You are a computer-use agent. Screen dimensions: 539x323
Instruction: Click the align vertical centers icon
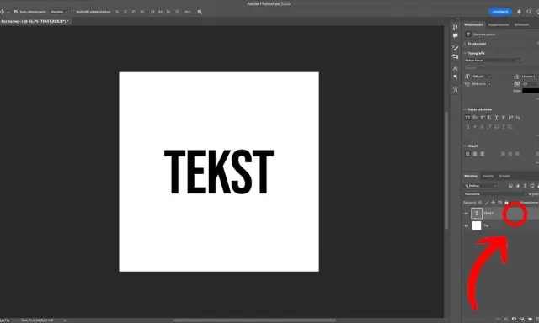pyautogui.click(x=161, y=12)
